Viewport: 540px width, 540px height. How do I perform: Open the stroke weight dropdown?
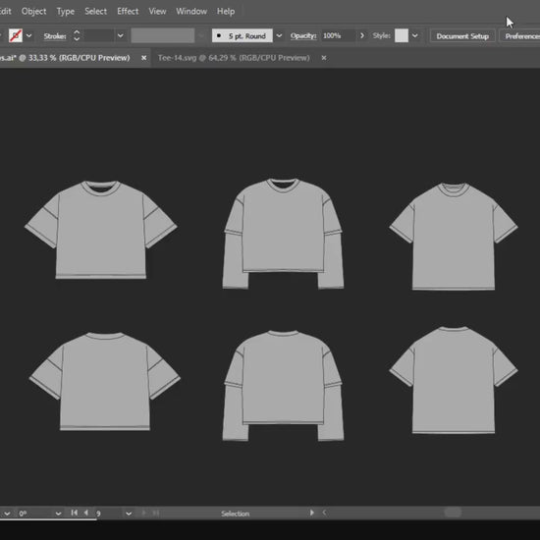pyautogui.click(x=120, y=35)
